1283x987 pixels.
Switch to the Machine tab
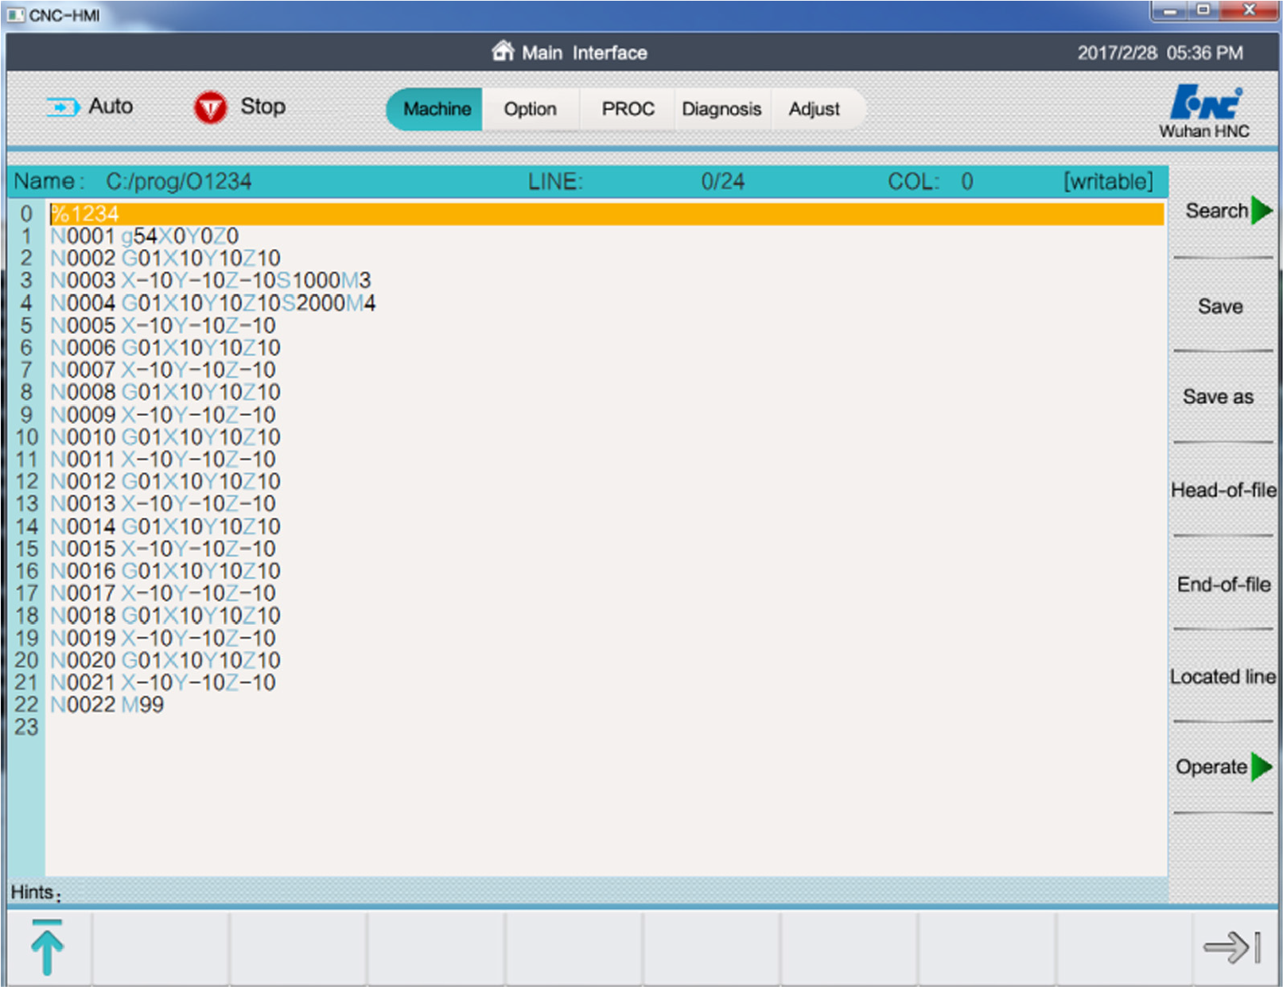(x=435, y=109)
